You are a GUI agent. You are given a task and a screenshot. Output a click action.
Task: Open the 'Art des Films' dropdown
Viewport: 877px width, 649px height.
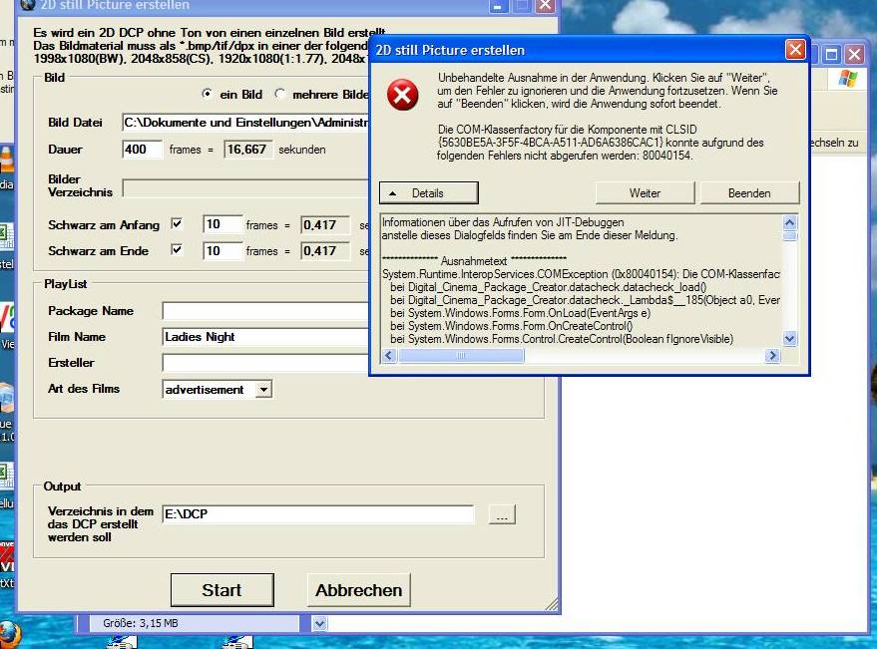263,390
